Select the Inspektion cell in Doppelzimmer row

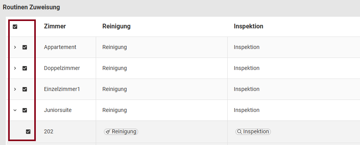pyautogui.click(x=294, y=68)
